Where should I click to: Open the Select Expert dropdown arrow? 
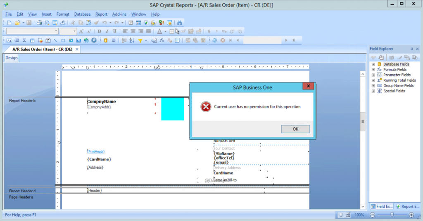(146, 40)
